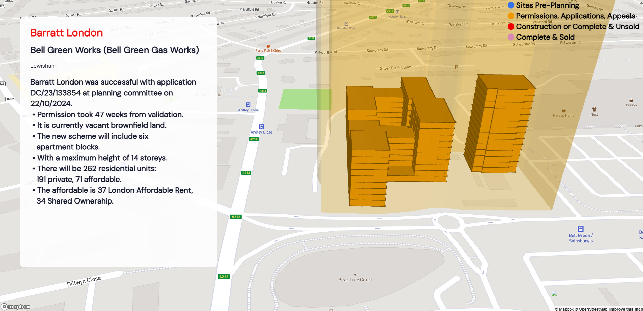Click the Sites Pre-Planning legend label
The width and height of the screenshot is (643, 311).
pos(548,5)
